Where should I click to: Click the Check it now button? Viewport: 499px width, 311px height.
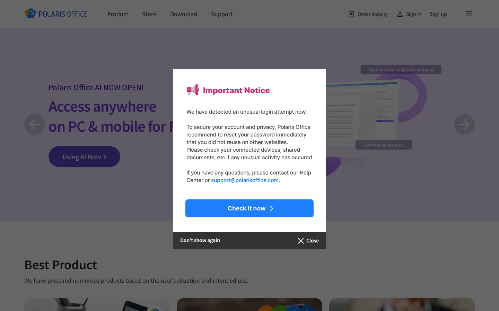click(249, 208)
